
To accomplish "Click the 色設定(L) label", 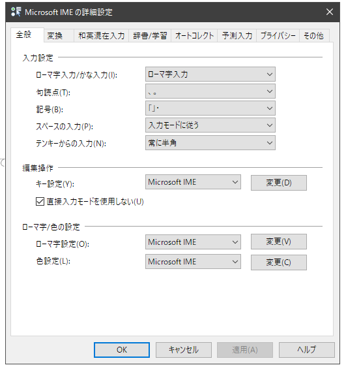I will (53, 261).
